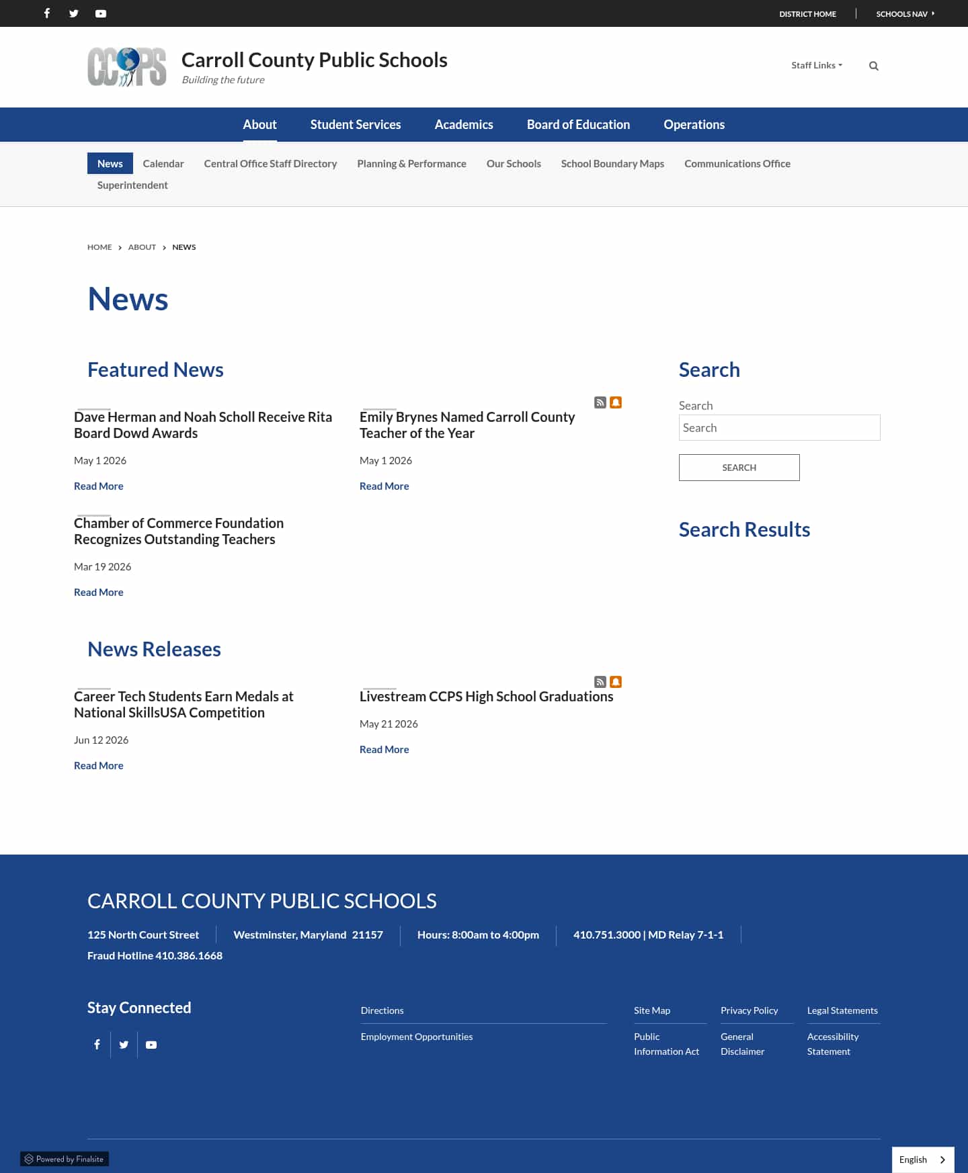Viewport: 968px width, 1173px height.
Task: Open Privacy Policy footer link
Action: pos(750,1010)
